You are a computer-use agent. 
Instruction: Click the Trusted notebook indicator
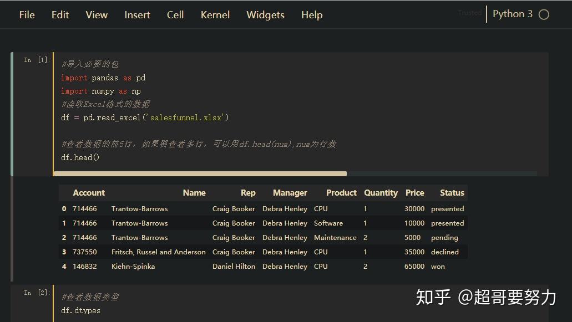click(469, 12)
